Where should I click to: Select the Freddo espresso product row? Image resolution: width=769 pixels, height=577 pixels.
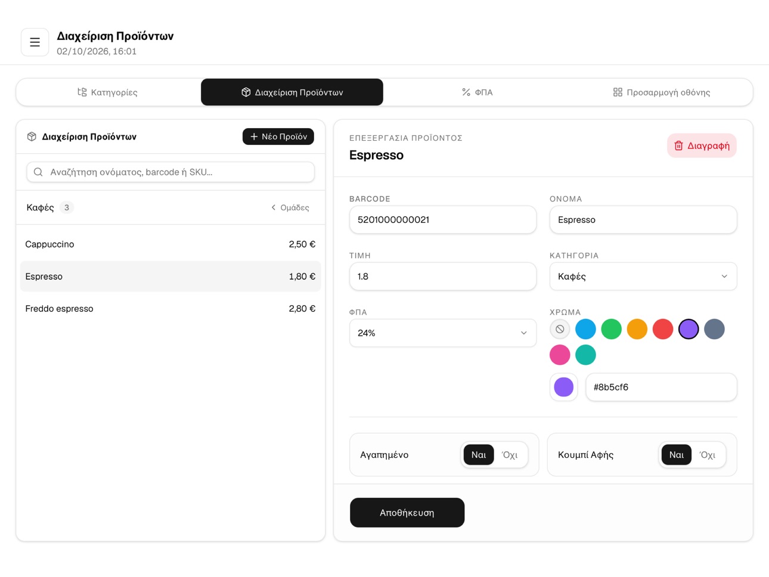coord(170,309)
